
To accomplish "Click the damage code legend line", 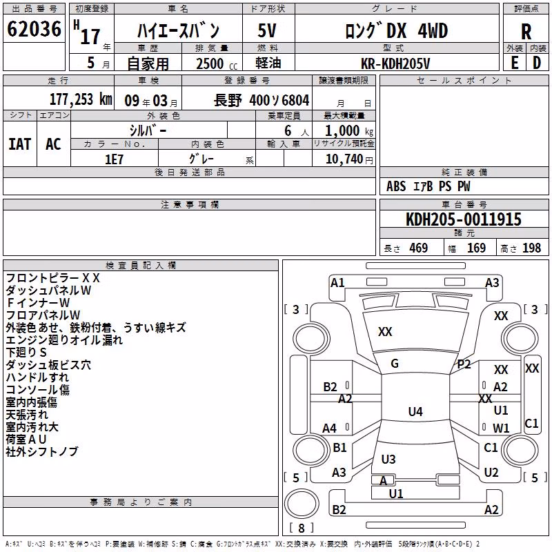I will pos(242,544).
